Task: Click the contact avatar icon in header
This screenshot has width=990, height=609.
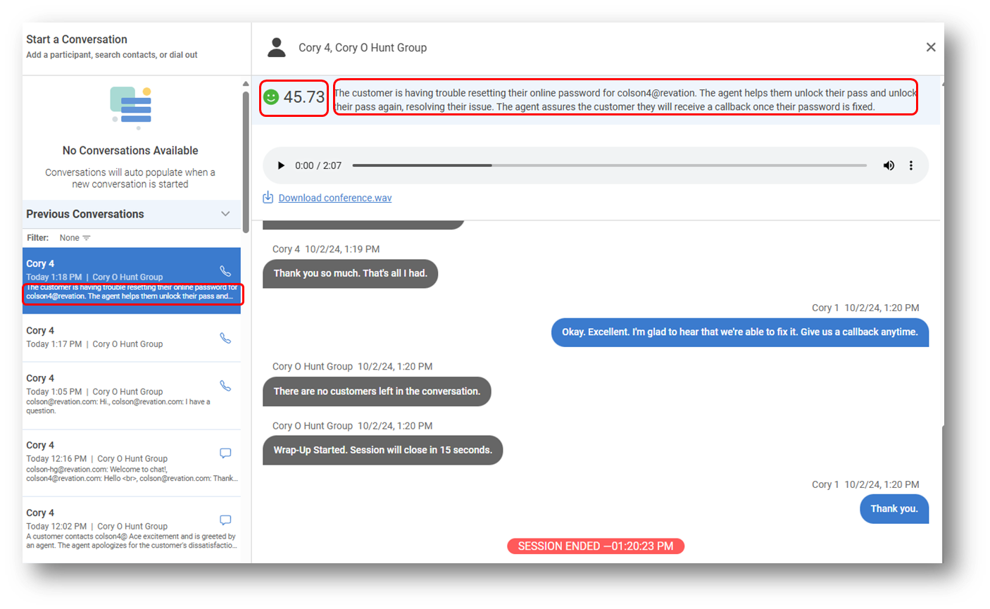Action: [277, 48]
